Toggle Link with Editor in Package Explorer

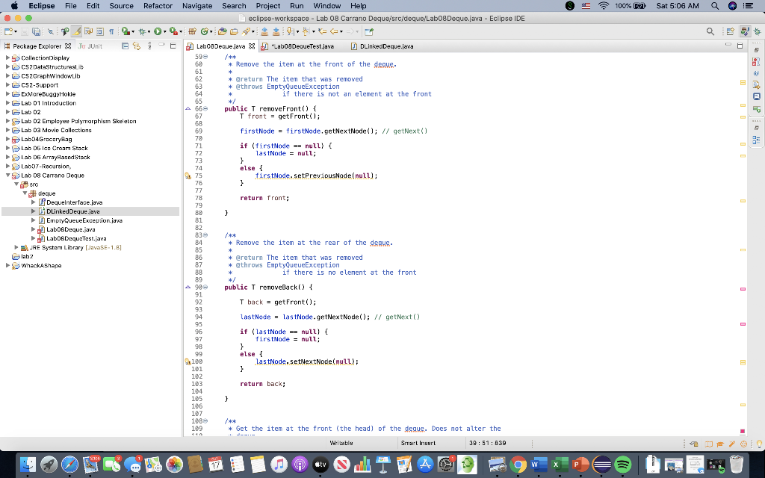click(137, 46)
